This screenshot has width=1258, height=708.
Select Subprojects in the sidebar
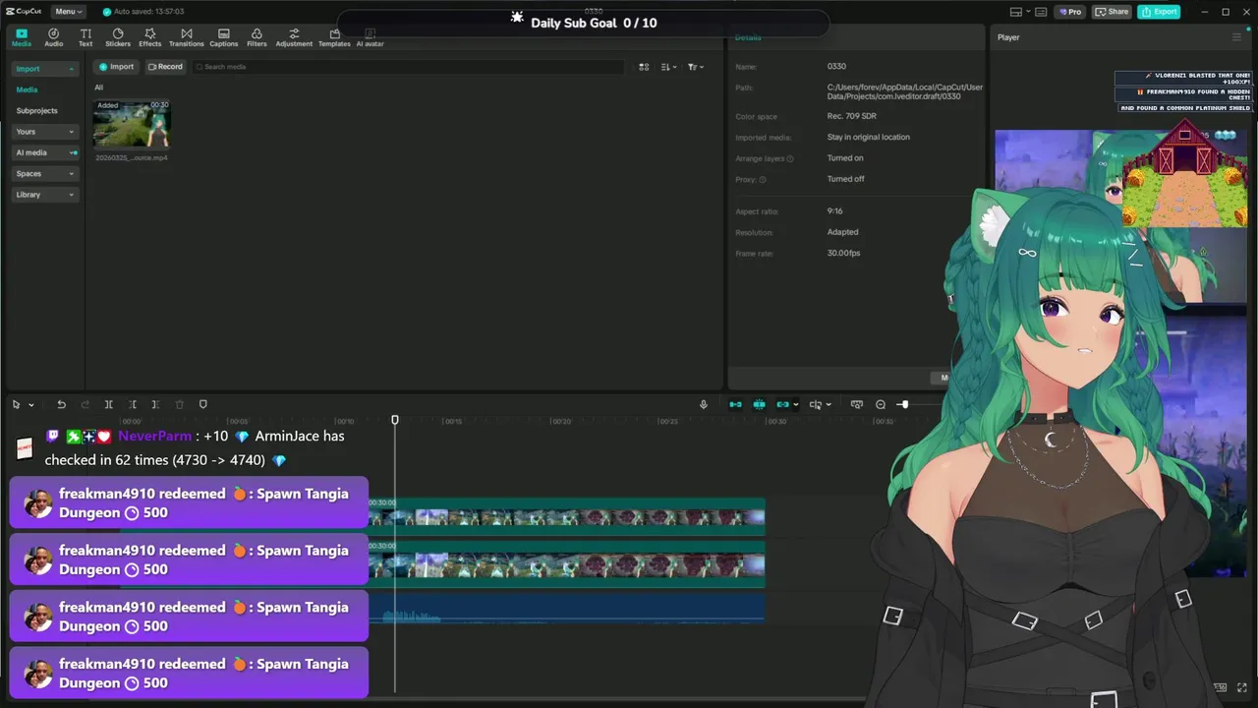[36, 111]
